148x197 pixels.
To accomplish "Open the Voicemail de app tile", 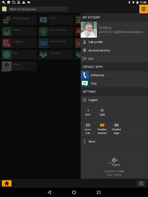I will point(56,43).
